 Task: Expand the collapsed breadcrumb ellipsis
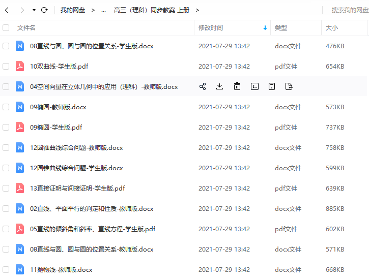[x=104, y=10]
